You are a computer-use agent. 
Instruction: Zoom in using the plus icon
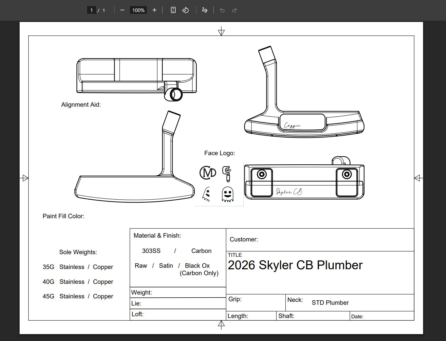tap(154, 10)
